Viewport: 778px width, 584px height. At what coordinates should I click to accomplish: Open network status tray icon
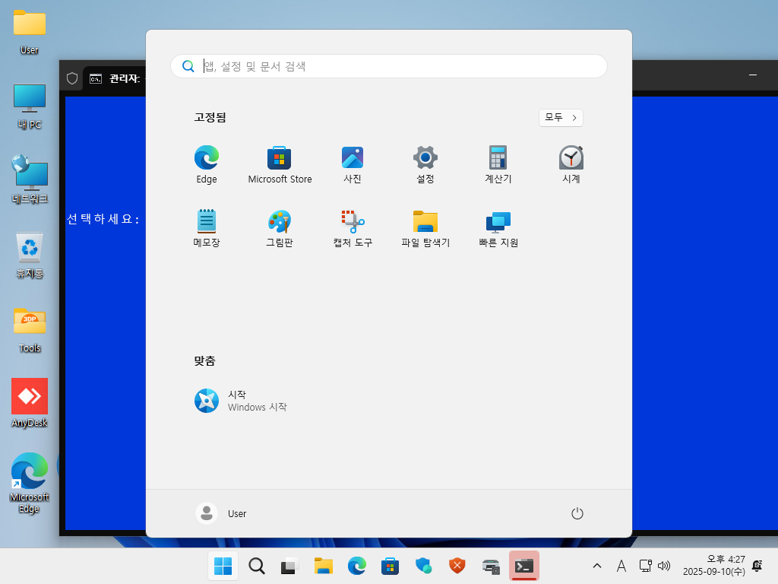coord(645,566)
